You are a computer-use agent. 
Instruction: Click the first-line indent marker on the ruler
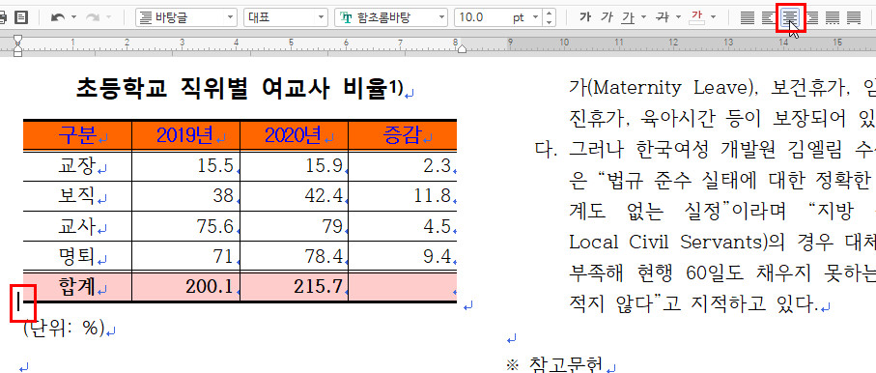tap(18, 40)
